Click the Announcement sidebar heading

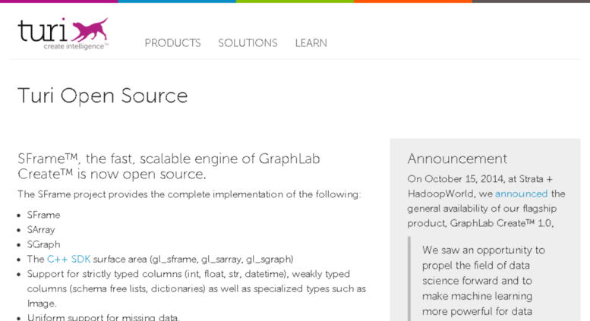(457, 159)
